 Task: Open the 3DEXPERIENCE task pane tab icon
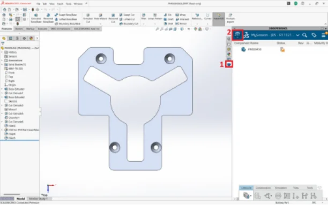pyautogui.click(x=229, y=64)
